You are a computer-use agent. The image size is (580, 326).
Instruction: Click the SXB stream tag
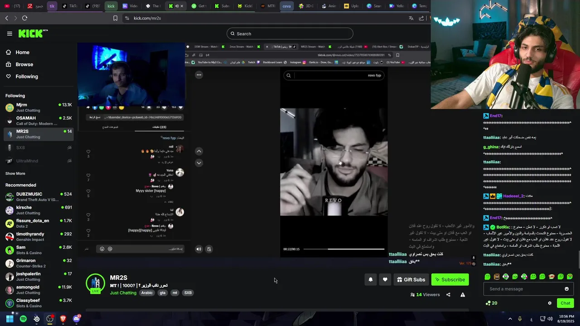pyautogui.click(x=188, y=293)
